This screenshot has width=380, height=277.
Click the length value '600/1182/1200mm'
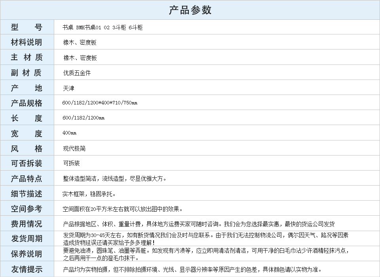point(84,118)
